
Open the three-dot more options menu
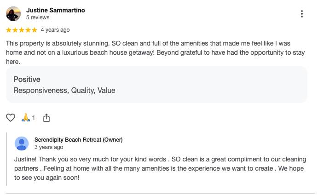tap(302, 14)
